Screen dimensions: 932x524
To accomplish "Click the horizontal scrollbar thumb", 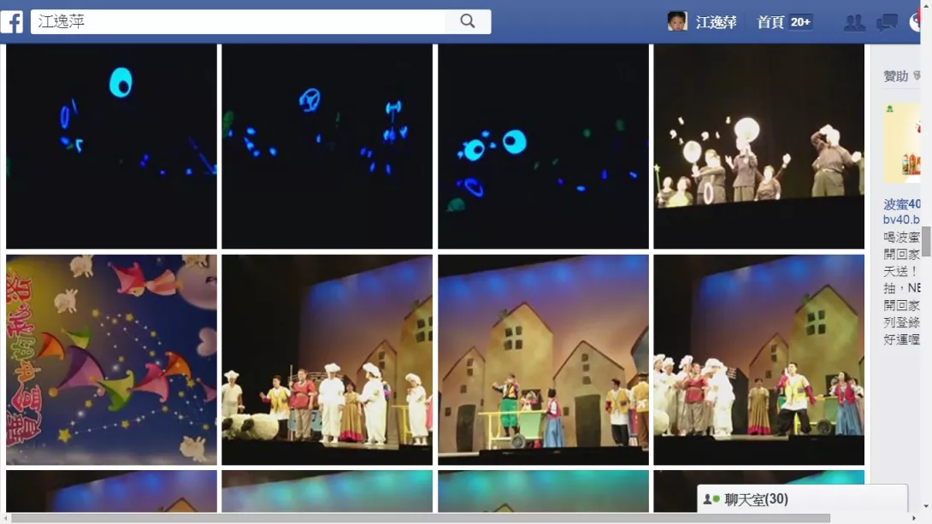I will [421, 518].
